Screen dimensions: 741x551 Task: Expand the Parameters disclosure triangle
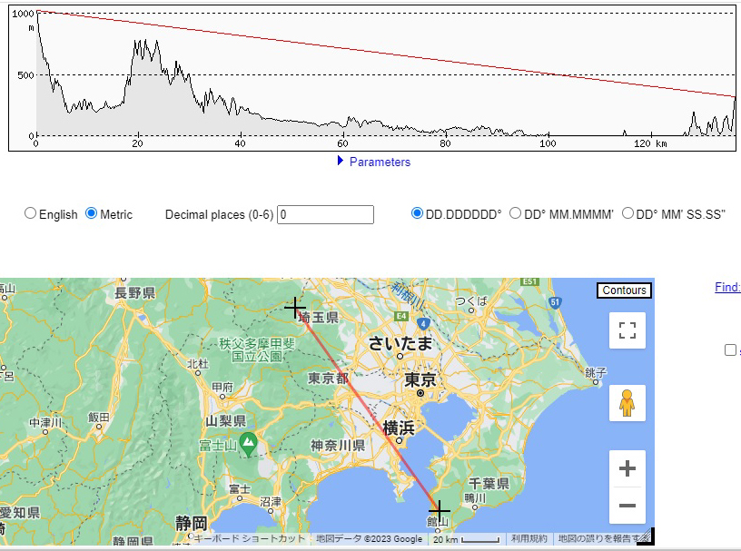tap(341, 162)
